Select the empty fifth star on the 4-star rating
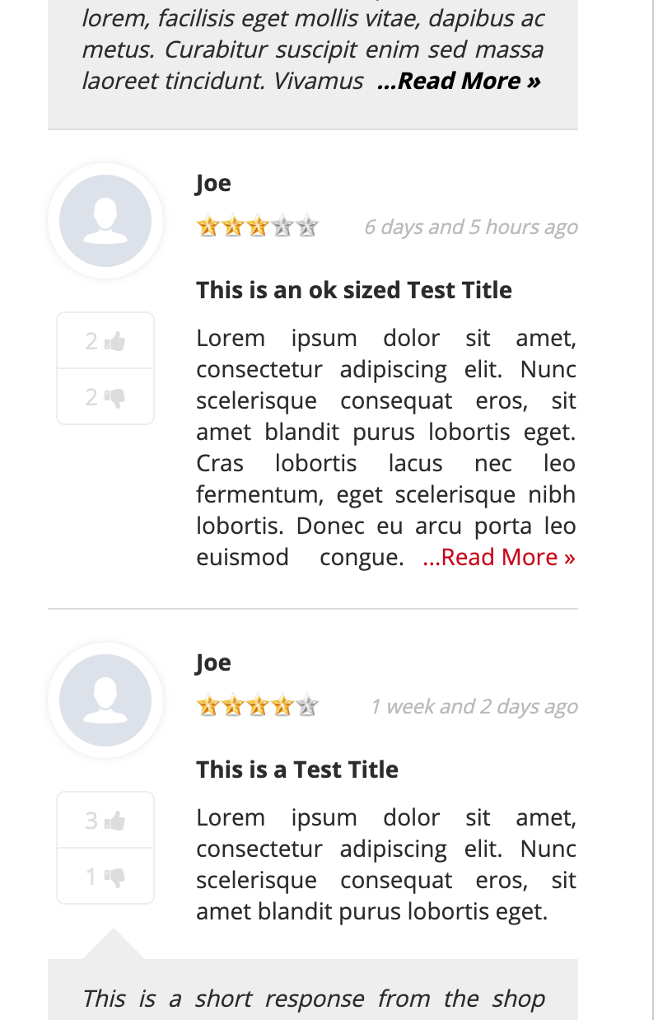The width and height of the screenshot is (672, 1020). click(x=308, y=704)
